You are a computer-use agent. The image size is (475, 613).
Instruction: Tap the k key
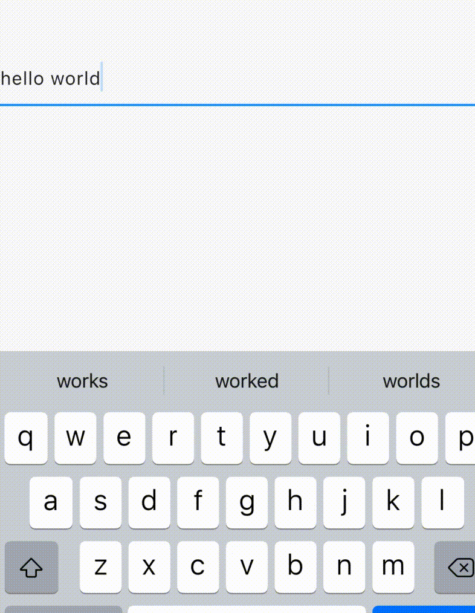(x=393, y=502)
